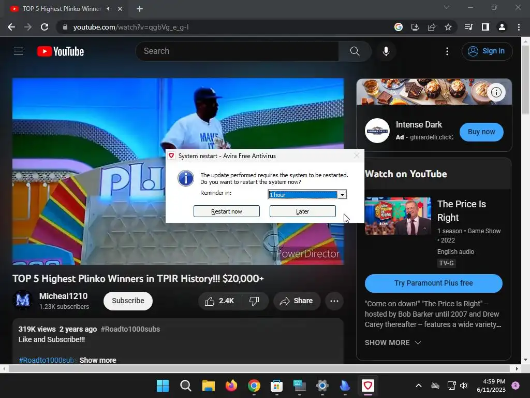This screenshot has width=530, height=398.
Task: Open the notification count badge
Action: [516, 386]
